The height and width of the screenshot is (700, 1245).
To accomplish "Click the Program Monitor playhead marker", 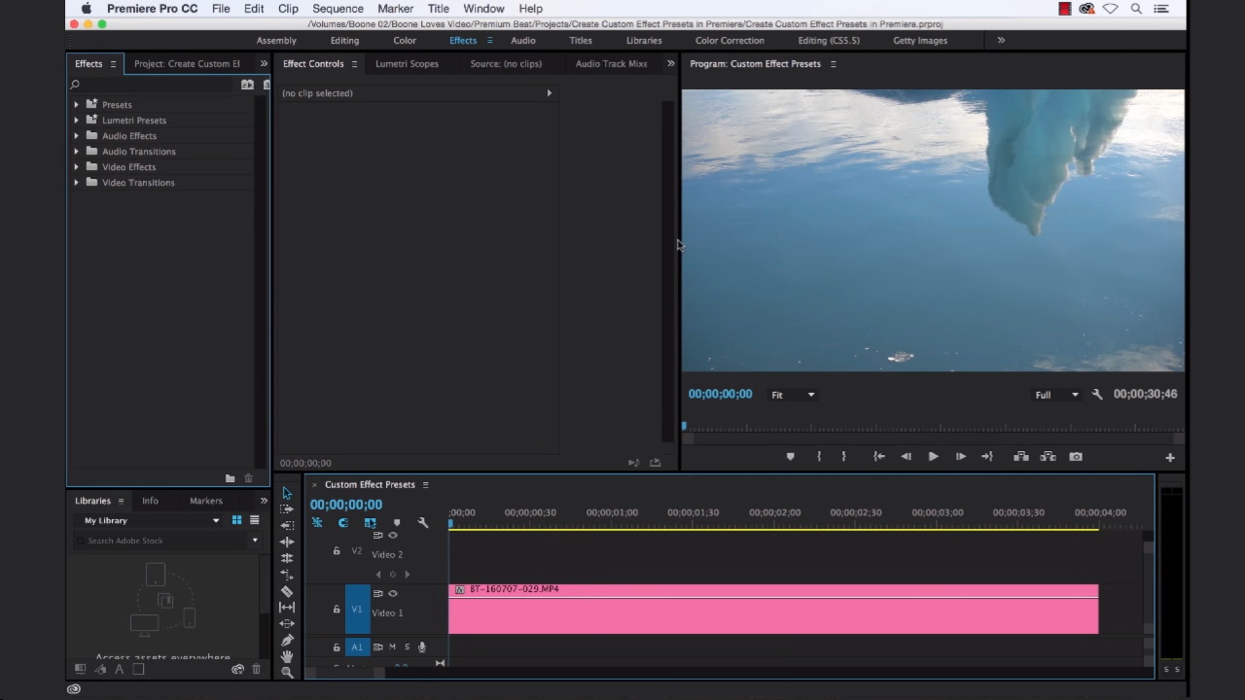I will [x=684, y=426].
